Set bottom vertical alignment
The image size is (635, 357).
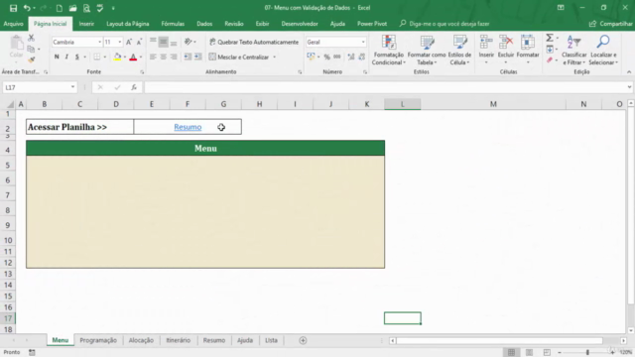(x=174, y=42)
